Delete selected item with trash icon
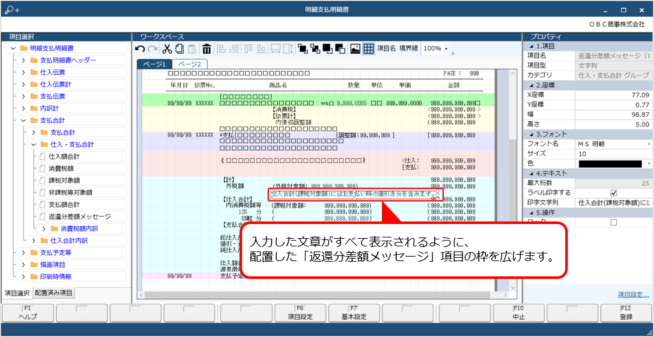This screenshot has width=654, height=337. (206, 49)
